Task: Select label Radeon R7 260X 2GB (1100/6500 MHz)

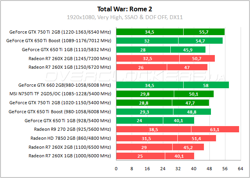Action: 70,147
